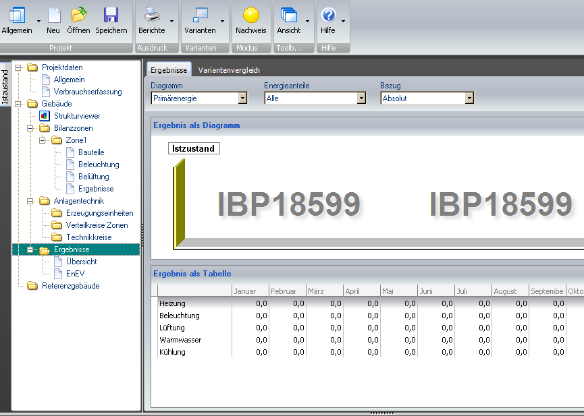
Task: Open the Energieanteile Alle dropdown
Action: [361, 98]
